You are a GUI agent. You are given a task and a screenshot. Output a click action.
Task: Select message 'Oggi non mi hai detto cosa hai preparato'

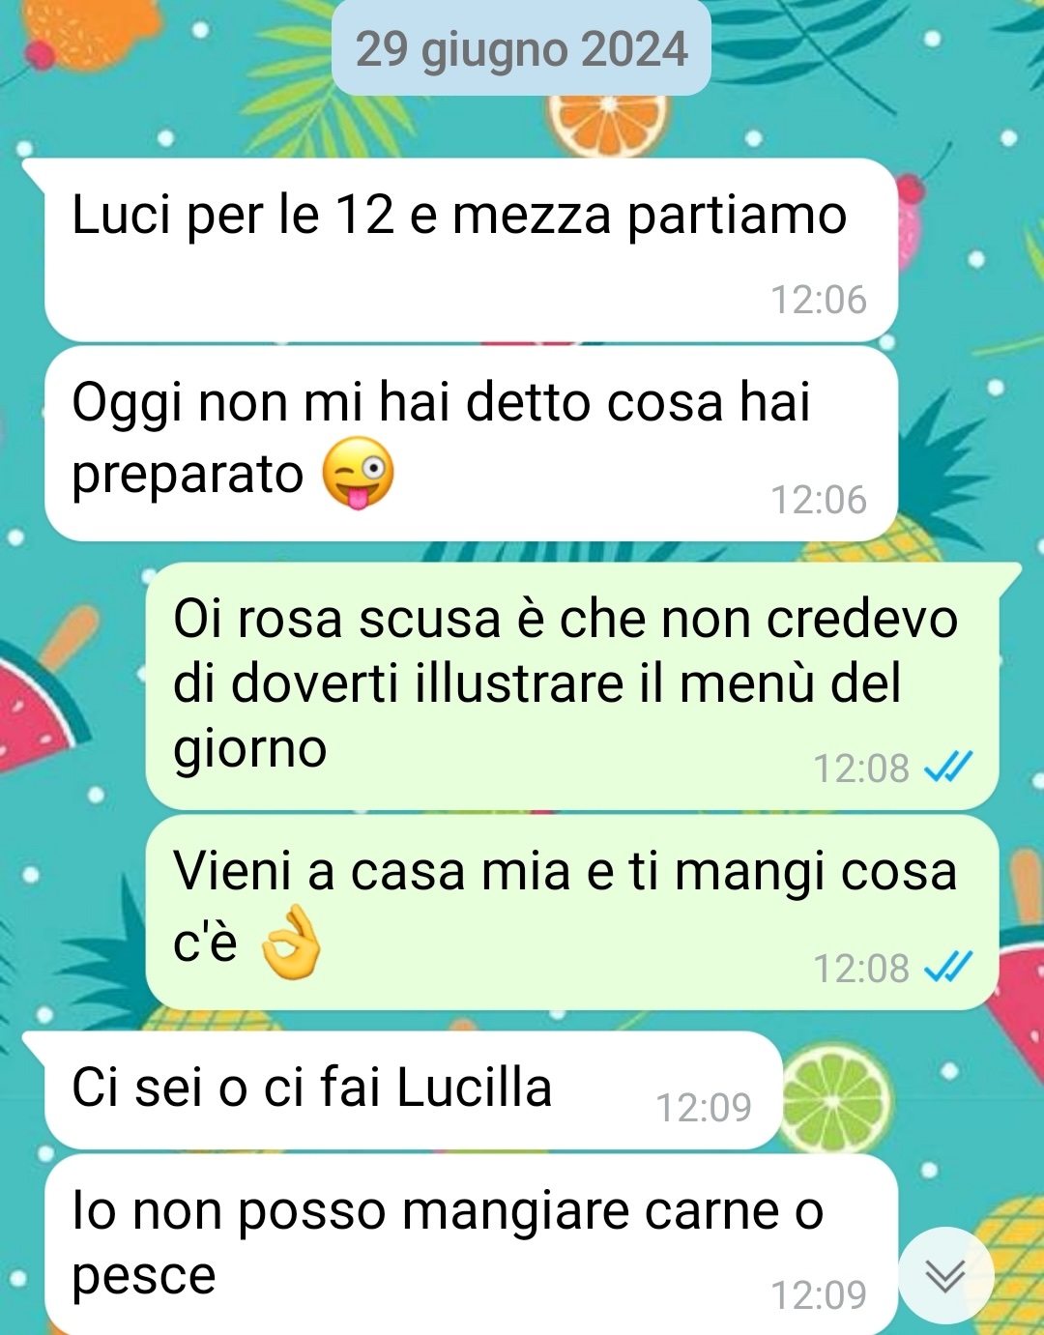[x=472, y=444]
